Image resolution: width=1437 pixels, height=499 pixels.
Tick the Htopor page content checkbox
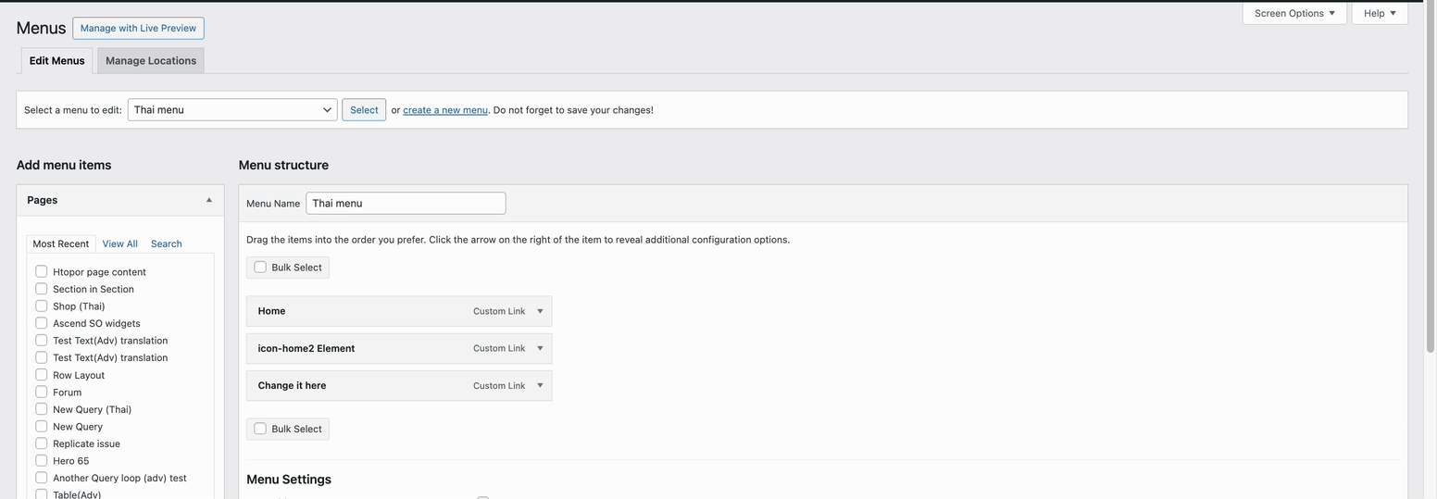[42, 272]
